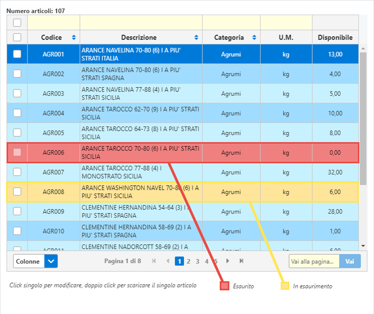Check the filter row checkbox

[x=17, y=23]
